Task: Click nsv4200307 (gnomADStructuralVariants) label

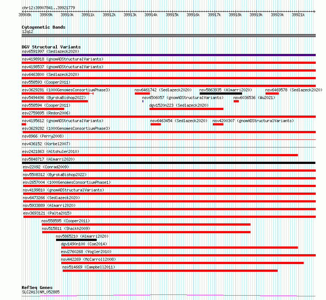Action: [253, 121]
